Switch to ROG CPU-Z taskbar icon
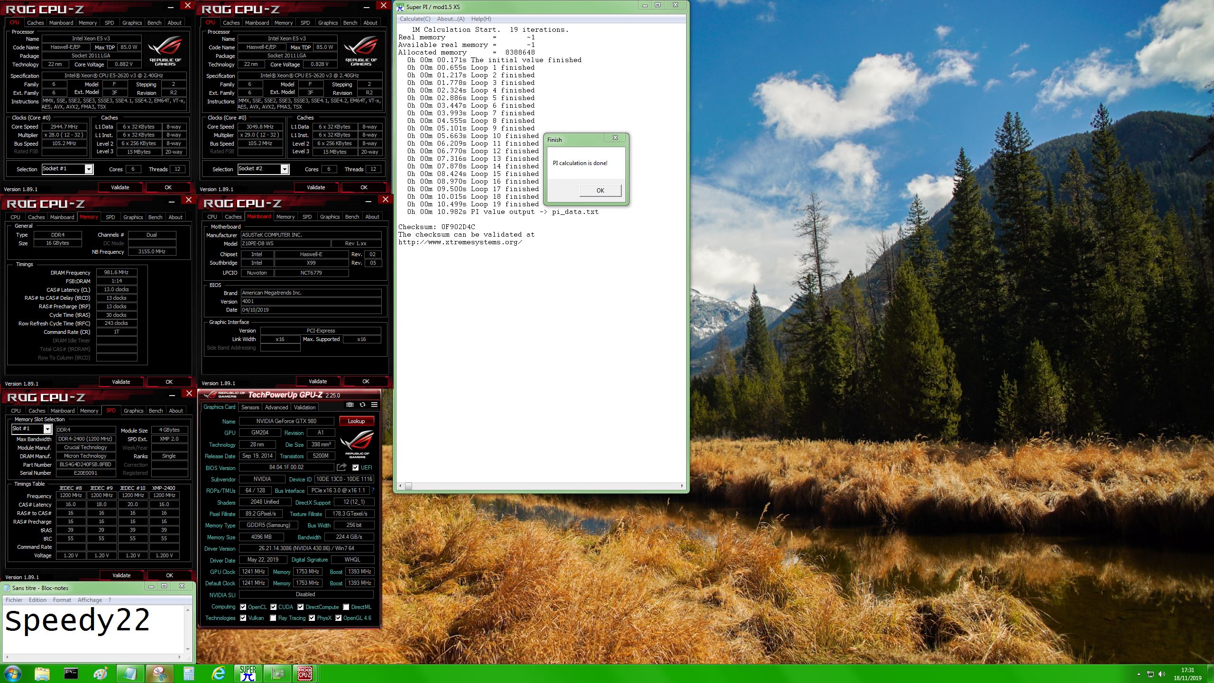 coord(305,674)
